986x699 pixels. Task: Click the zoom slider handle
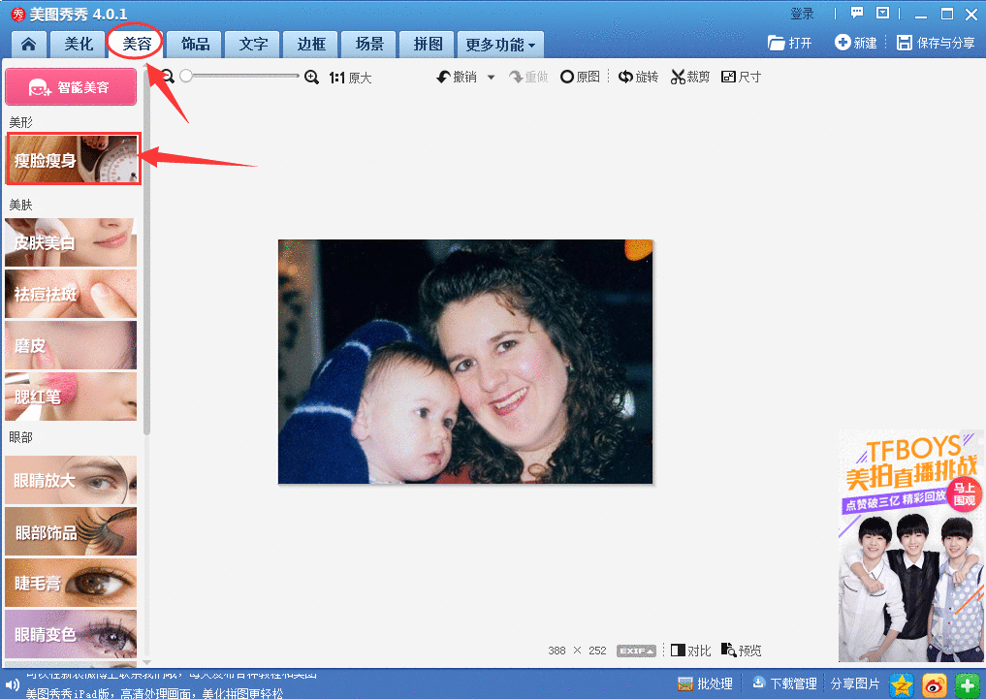point(186,77)
